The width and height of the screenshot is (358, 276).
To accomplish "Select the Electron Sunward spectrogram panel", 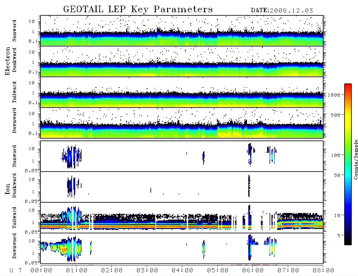I will pos(182,31).
